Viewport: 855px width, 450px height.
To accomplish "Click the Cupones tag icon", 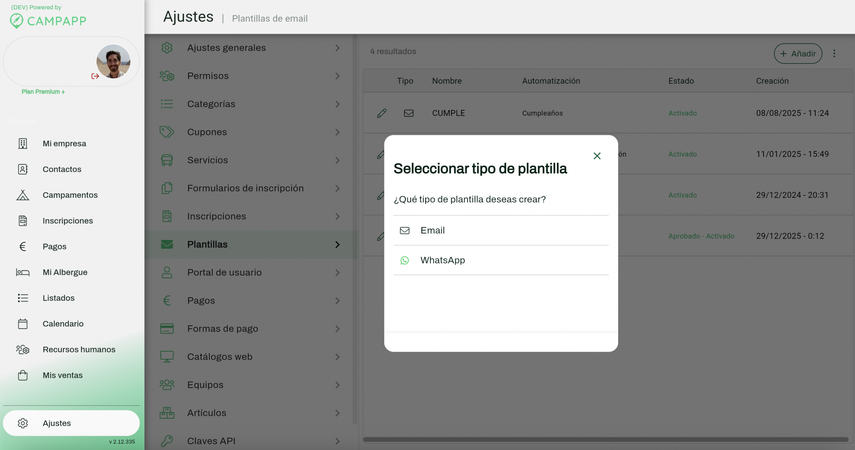I will [167, 132].
